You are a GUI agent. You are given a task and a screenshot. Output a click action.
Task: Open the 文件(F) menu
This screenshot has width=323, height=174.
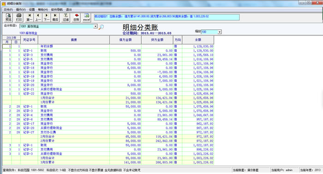click(x=8, y=10)
